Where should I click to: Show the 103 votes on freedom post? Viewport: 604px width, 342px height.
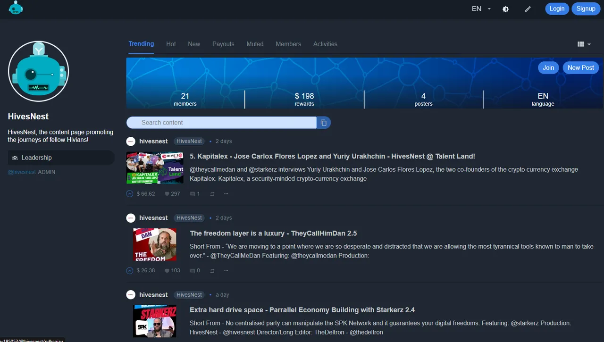[172, 271]
